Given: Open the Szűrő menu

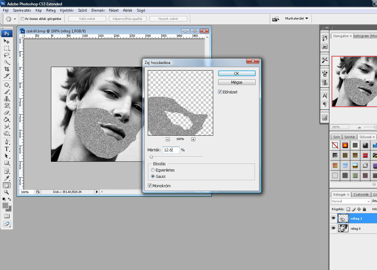Looking at the screenshot, I should [x=82, y=10].
